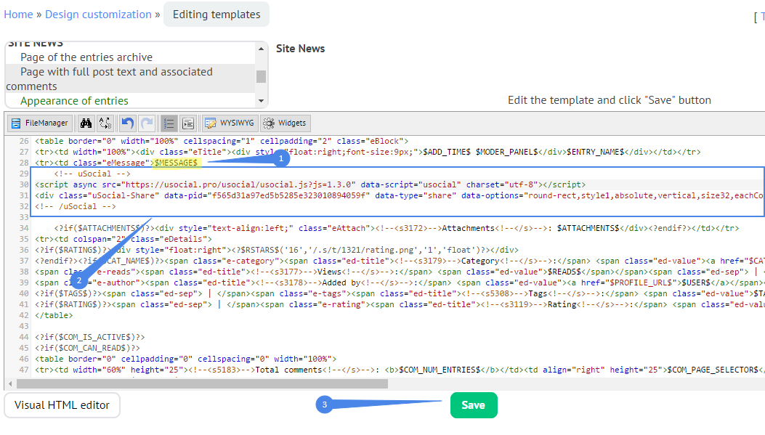
Task: Select Page with full post text template
Action: pyautogui.click(x=130, y=78)
